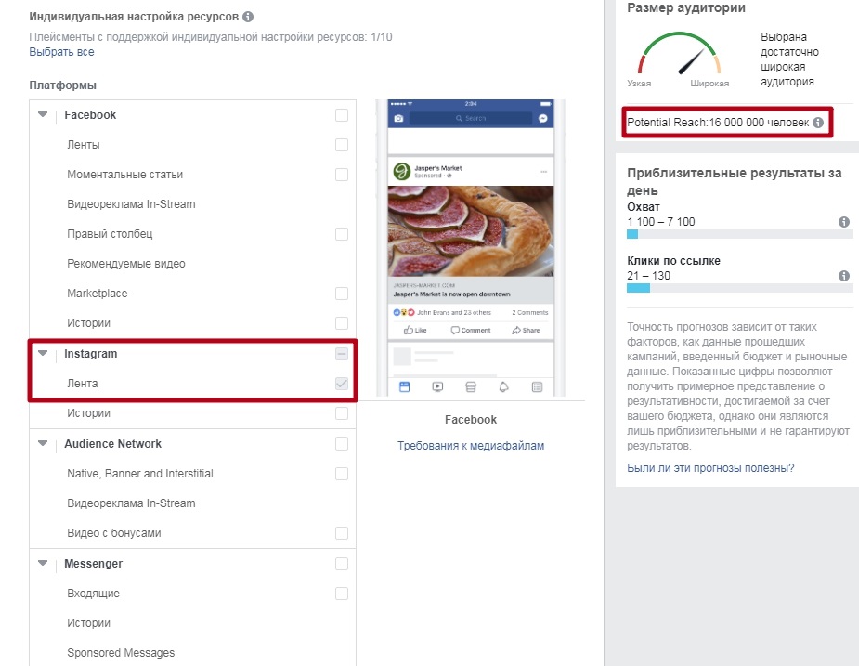Open Требования к медиафайлам link
Image resolution: width=859 pixels, height=666 pixels.
(471, 446)
